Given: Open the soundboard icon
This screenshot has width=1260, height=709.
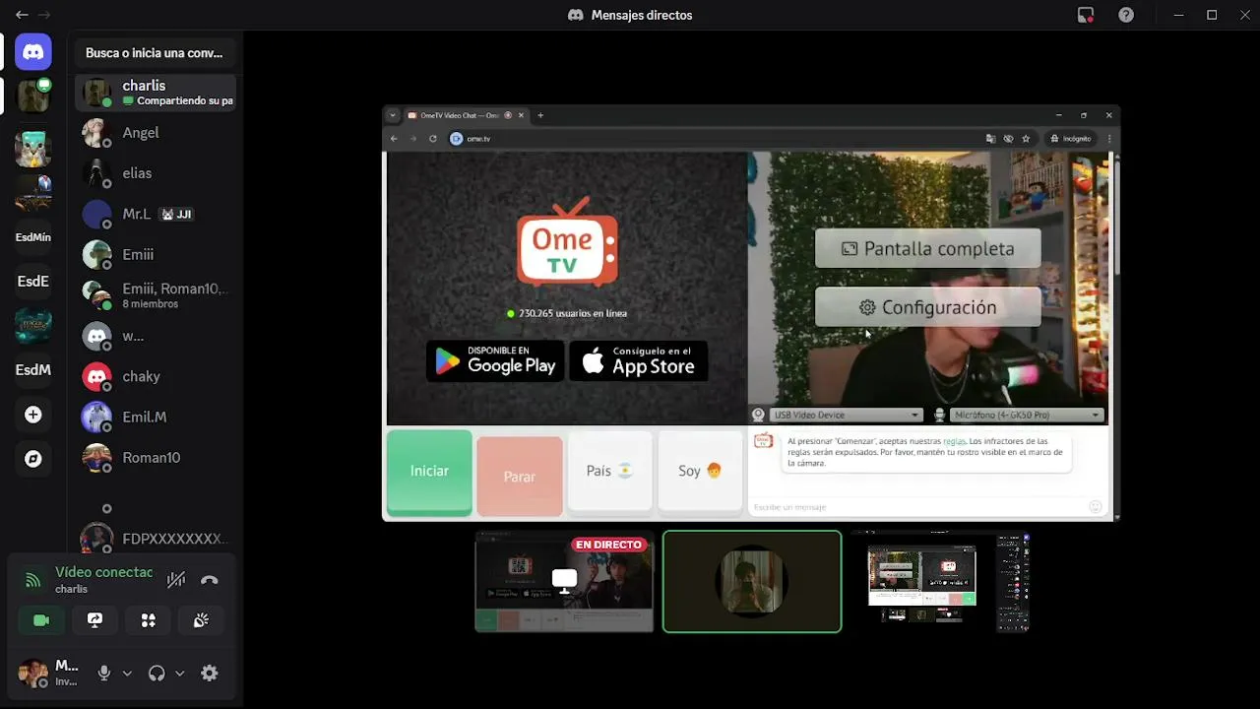Looking at the screenshot, I should (x=201, y=620).
